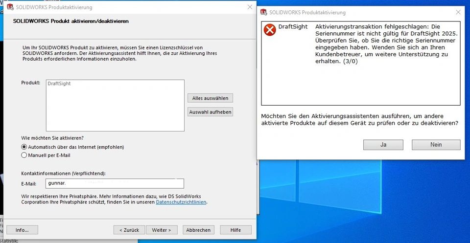Click the SOLIDWORKS icon in the error dialog title bar
This screenshot has width=470, height=243.
263,12
